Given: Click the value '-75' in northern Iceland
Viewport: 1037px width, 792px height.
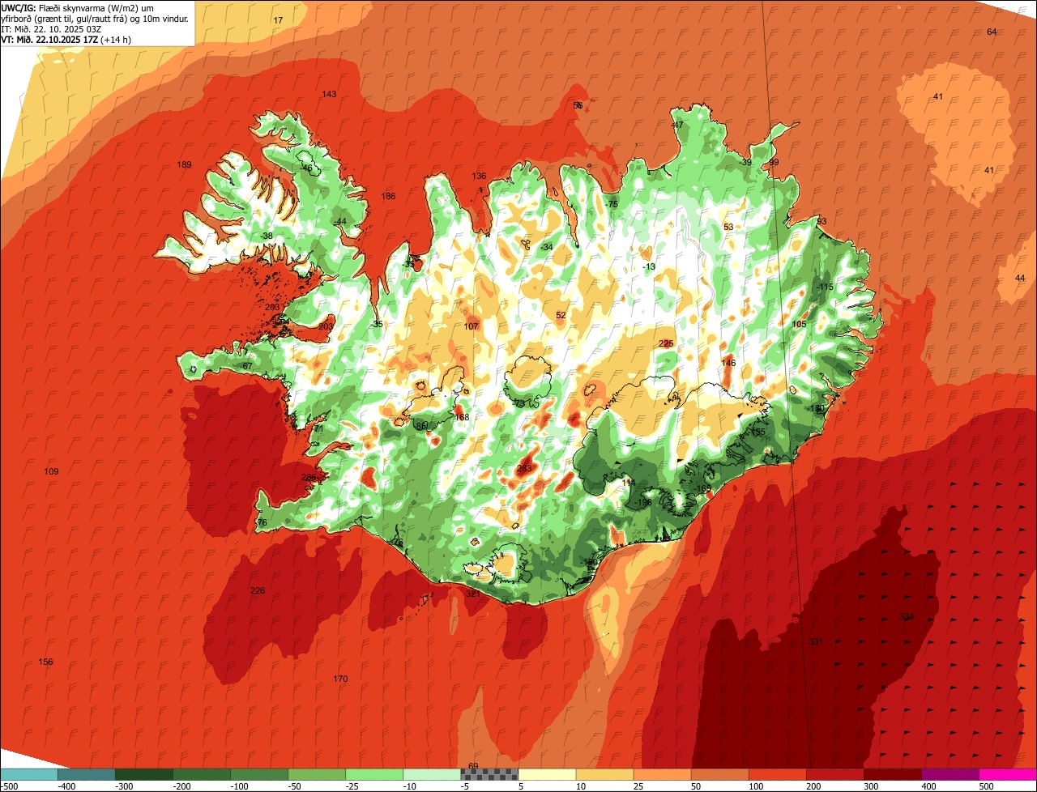Looking at the screenshot, I should tap(611, 205).
